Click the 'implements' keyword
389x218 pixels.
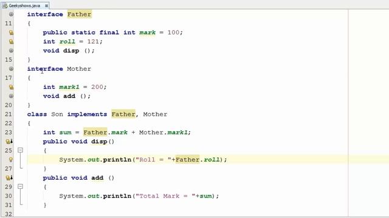click(x=87, y=114)
